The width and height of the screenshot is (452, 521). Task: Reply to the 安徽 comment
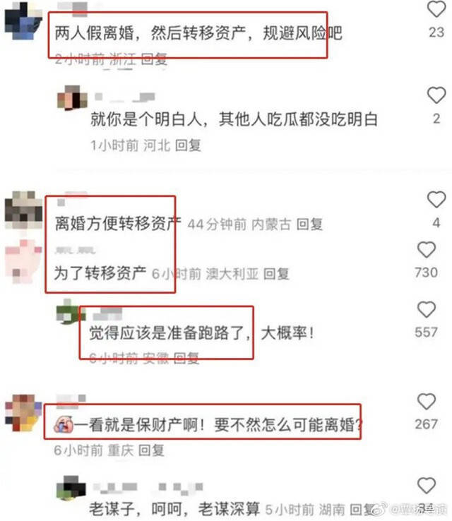tap(186, 358)
